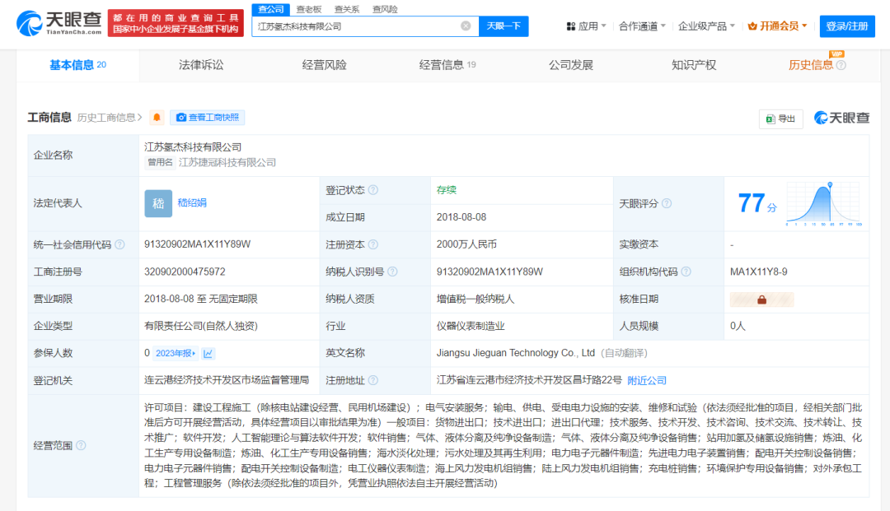
Task: Click the bell alert icon beside 历史工商信息
Action: [157, 118]
